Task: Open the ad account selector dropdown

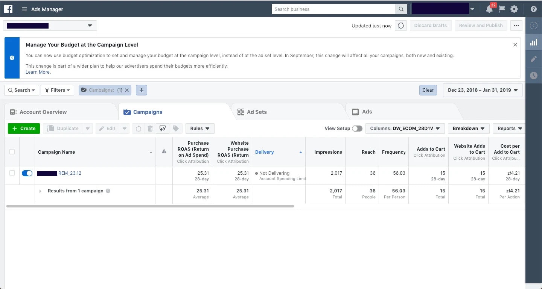Action: [50, 26]
